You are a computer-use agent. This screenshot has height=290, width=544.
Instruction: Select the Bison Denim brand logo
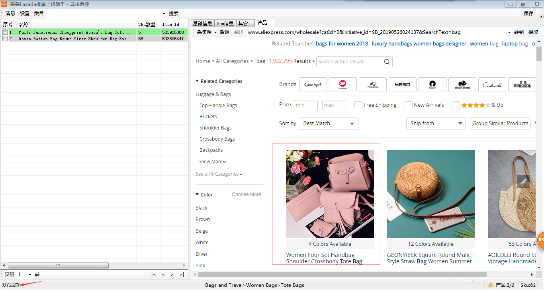[462, 84]
